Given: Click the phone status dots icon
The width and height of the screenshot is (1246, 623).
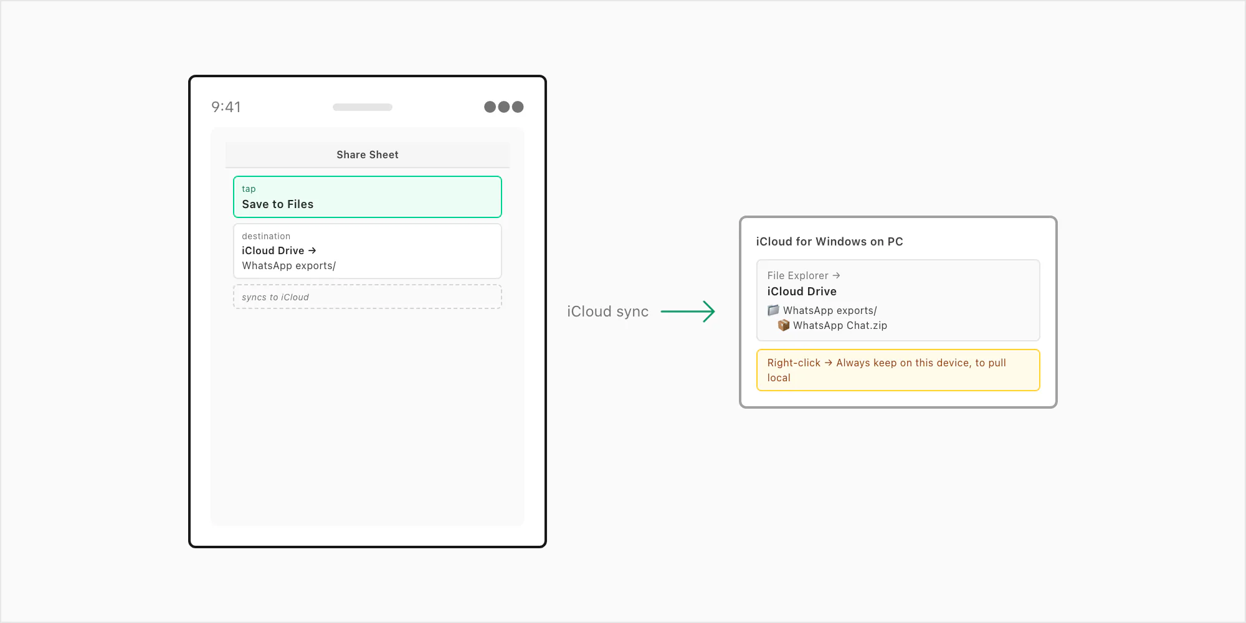Looking at the screenshot, I should 503,107.
